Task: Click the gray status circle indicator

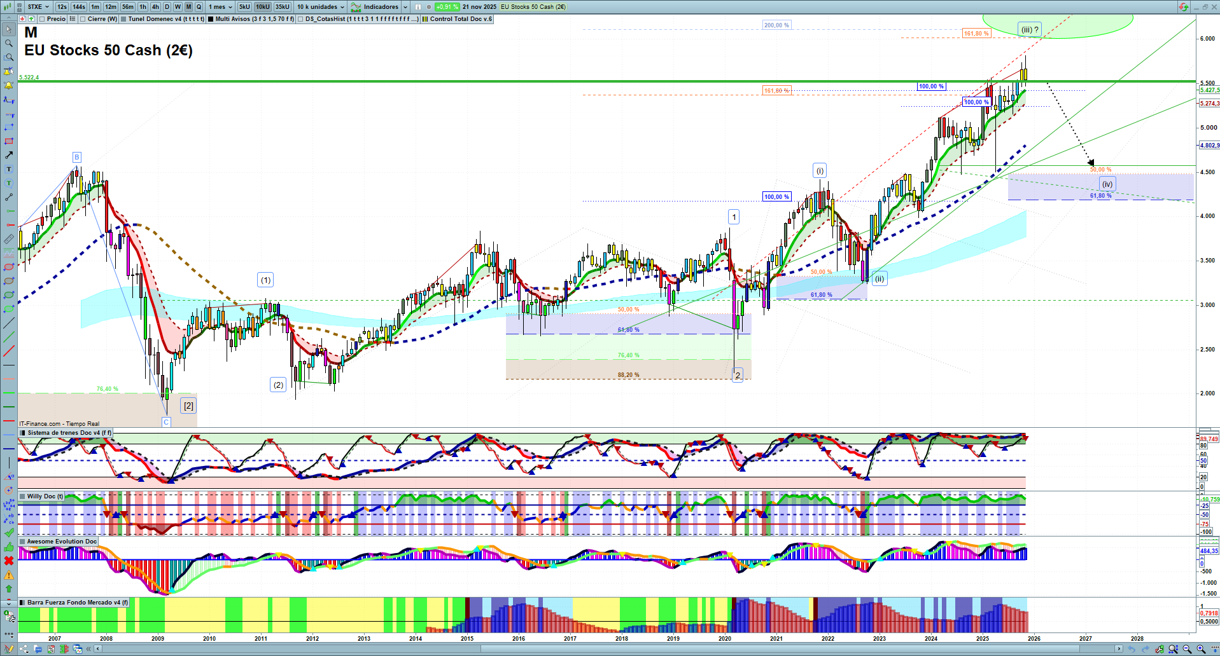Action: tap(429, 7)
